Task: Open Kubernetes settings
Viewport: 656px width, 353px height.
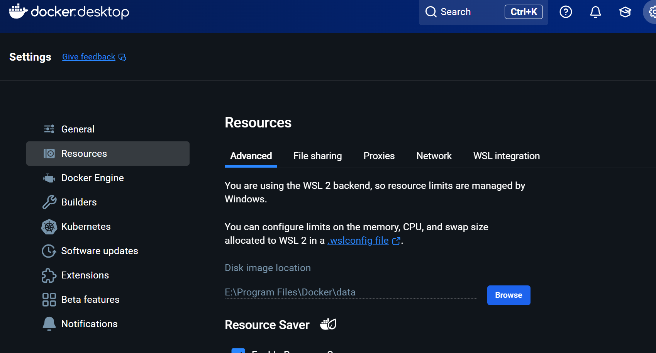Action: [x=108, y=226]
